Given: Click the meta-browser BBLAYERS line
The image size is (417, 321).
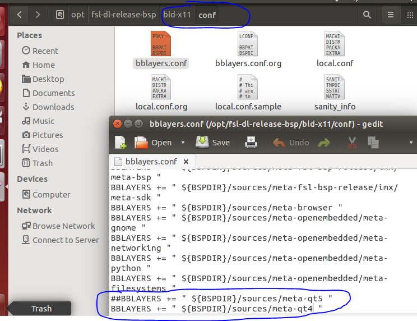Looking at the screenshot, I should click(226, 208).
